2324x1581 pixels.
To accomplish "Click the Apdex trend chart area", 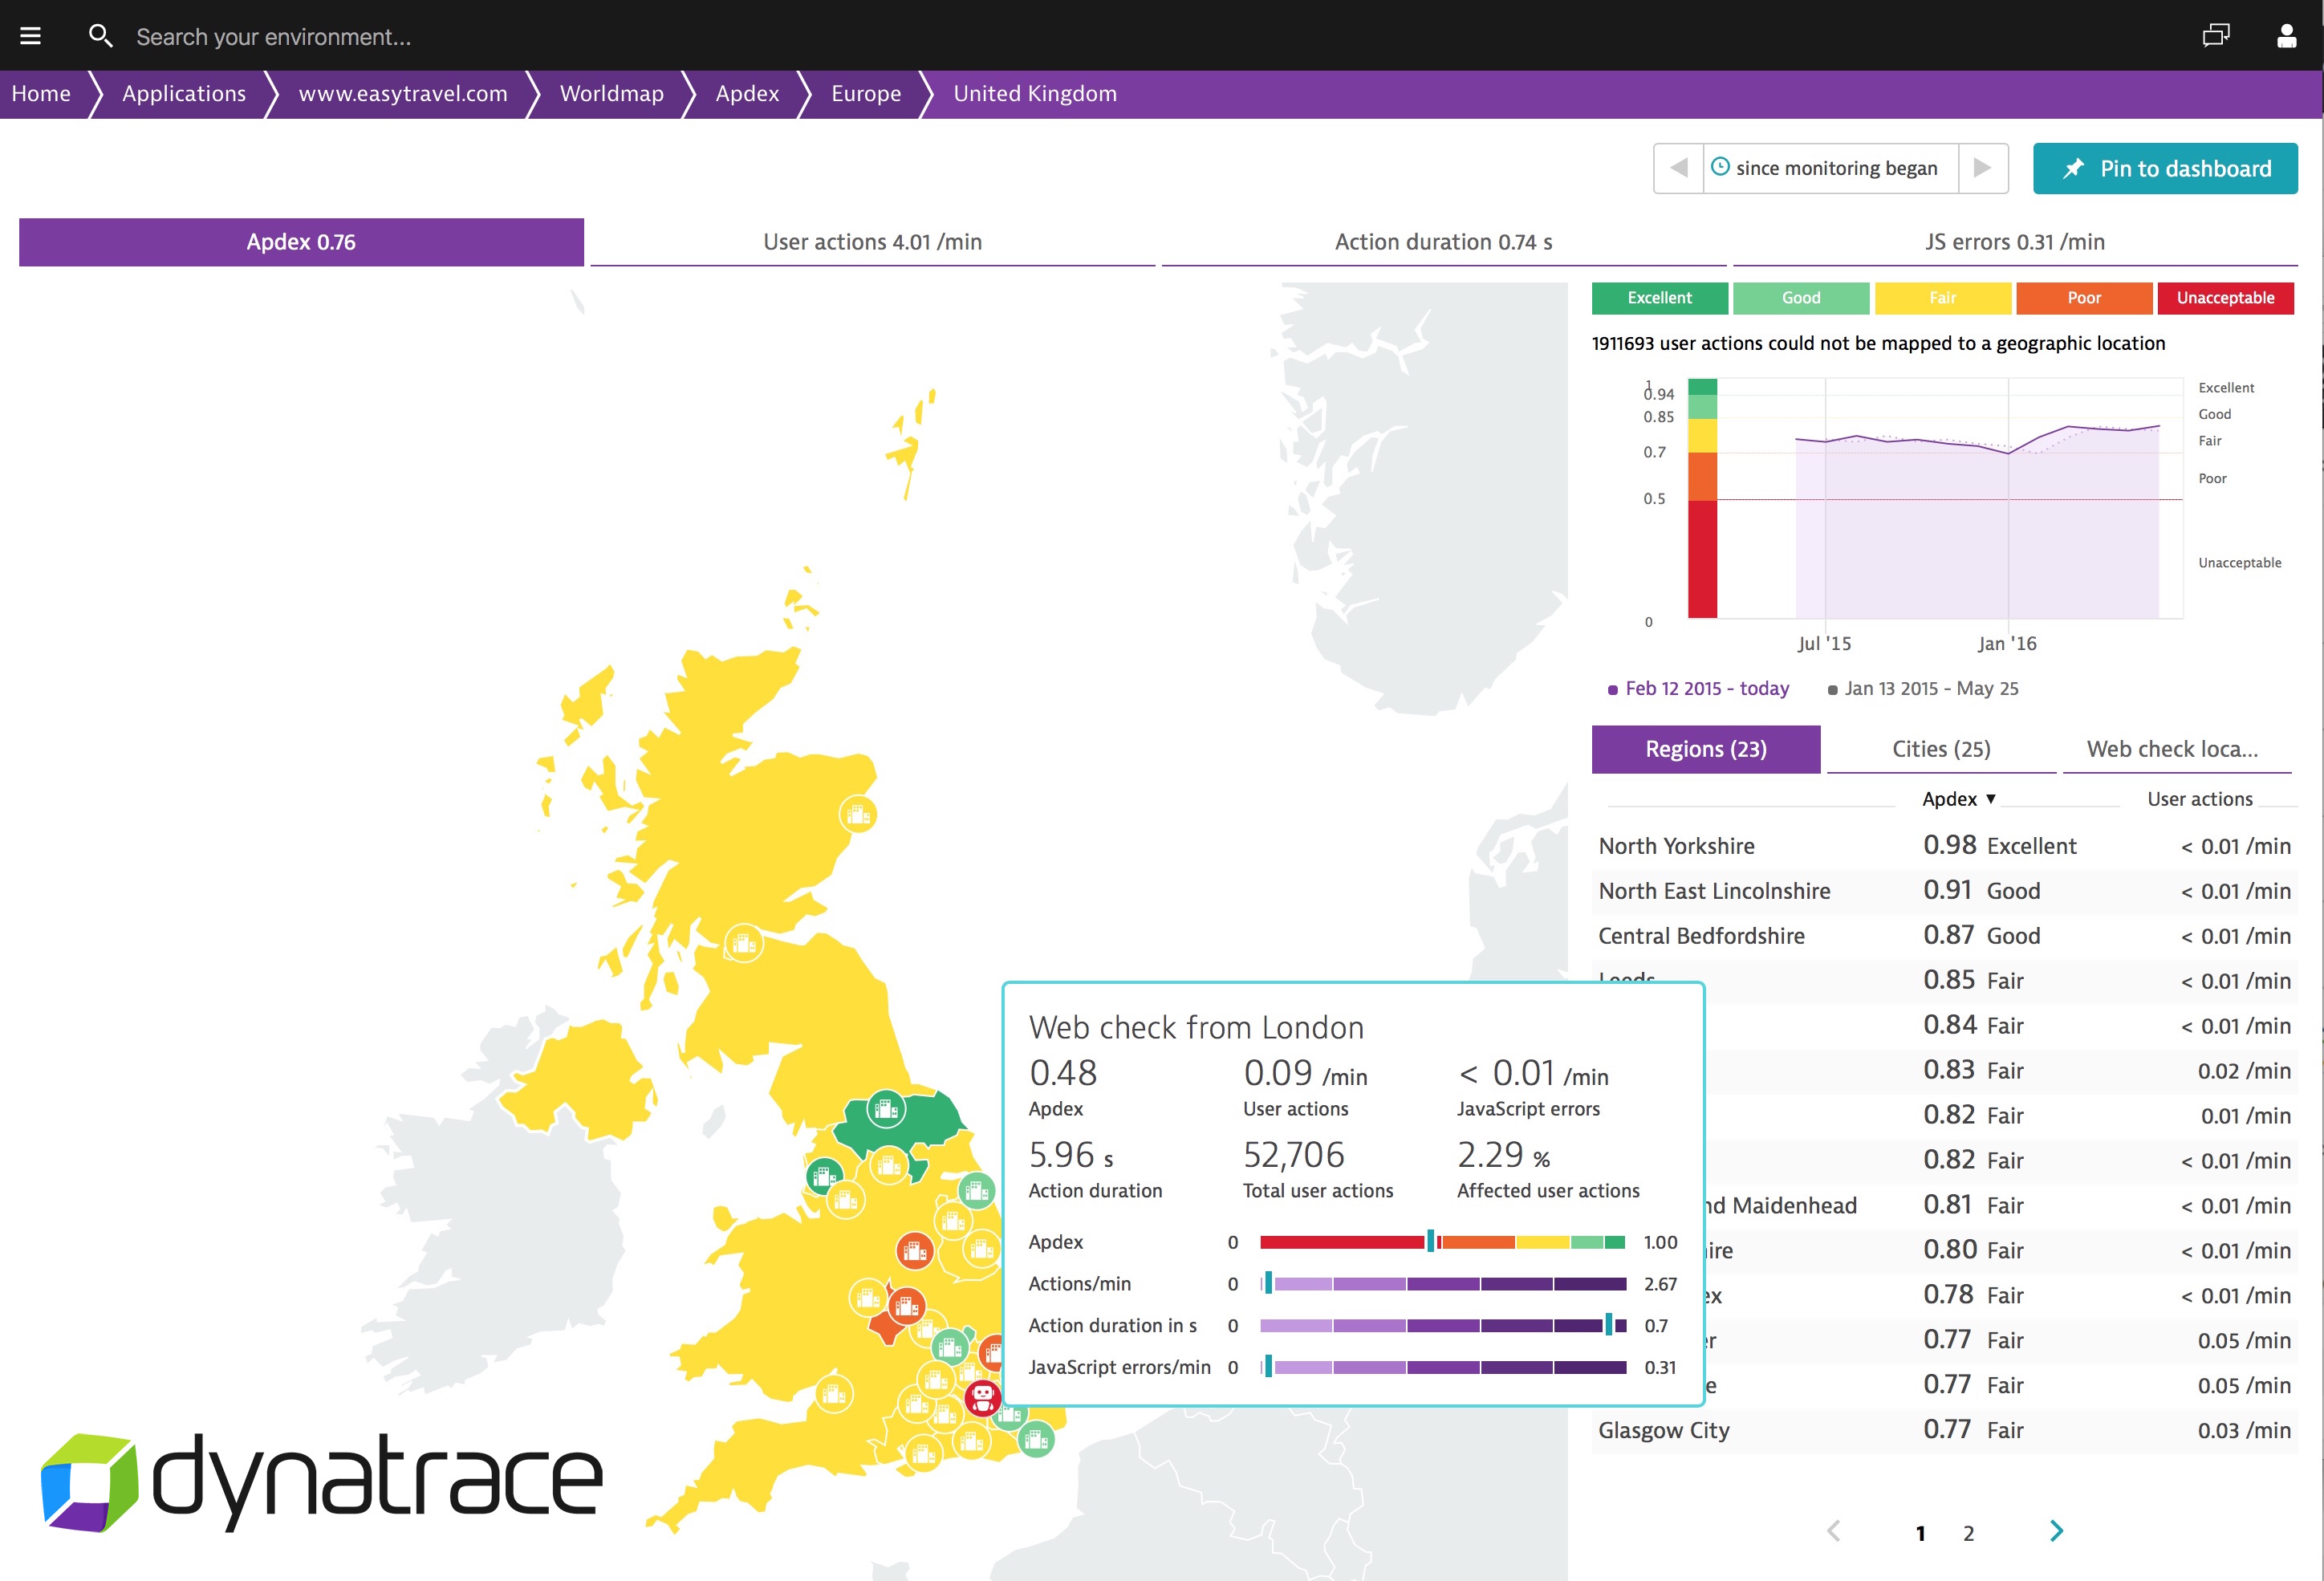I will tap(1949, 499).
